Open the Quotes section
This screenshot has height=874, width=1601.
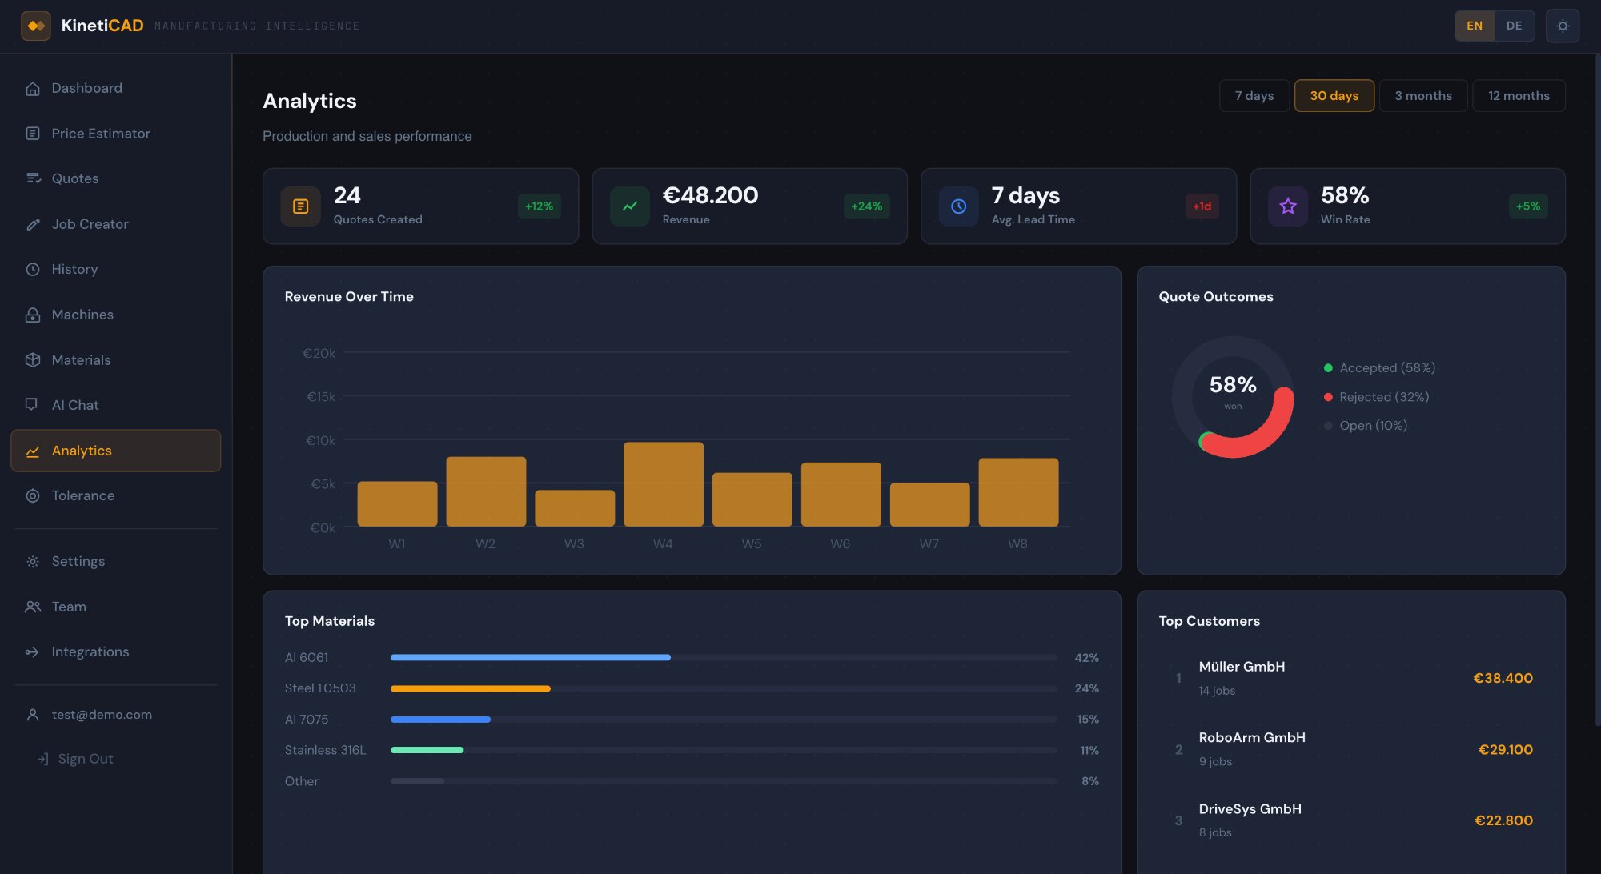pos(75,178)
